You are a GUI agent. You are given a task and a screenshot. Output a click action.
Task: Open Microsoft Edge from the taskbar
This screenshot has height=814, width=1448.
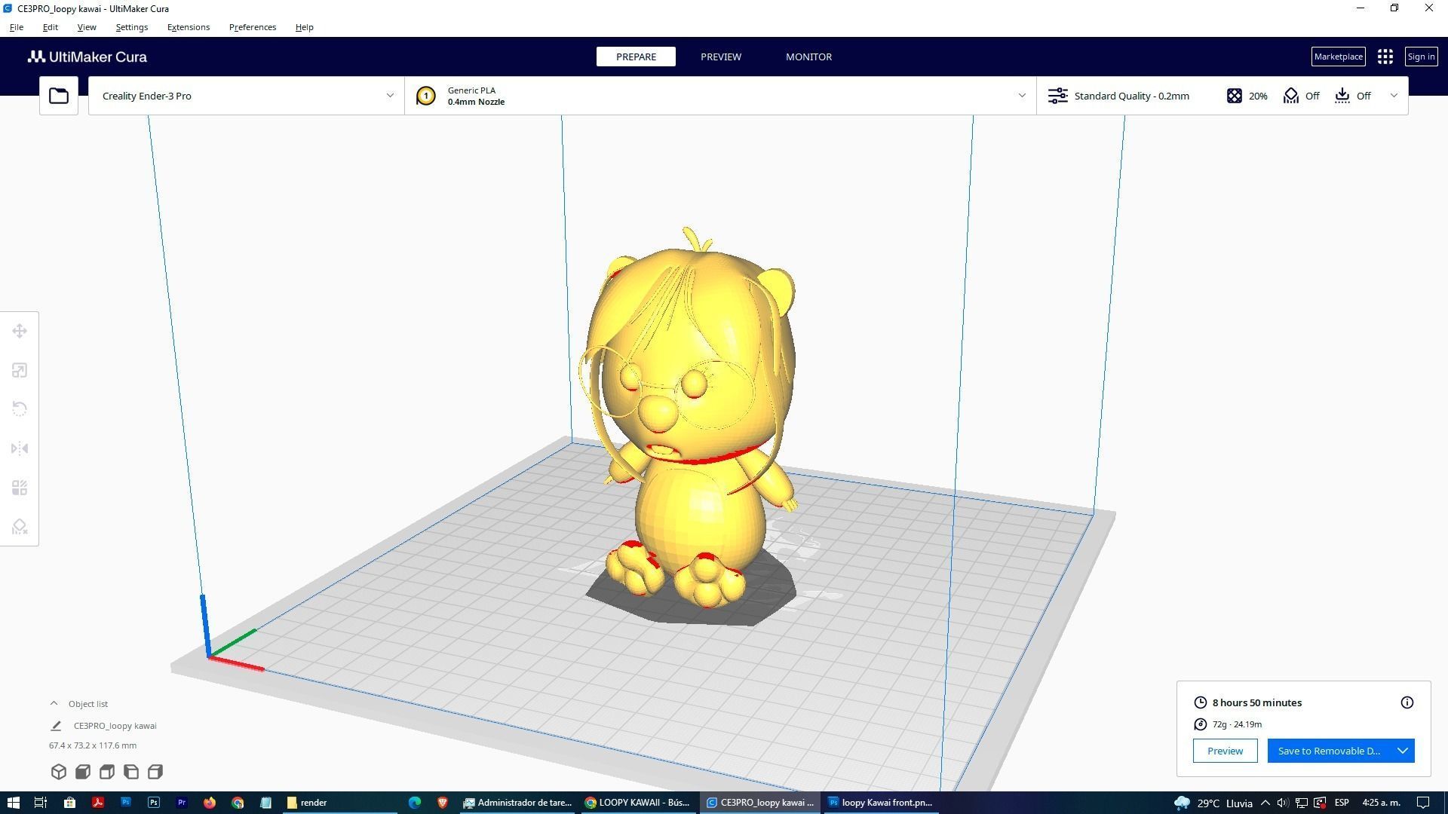pyautogui.click(x=415, y=803)
